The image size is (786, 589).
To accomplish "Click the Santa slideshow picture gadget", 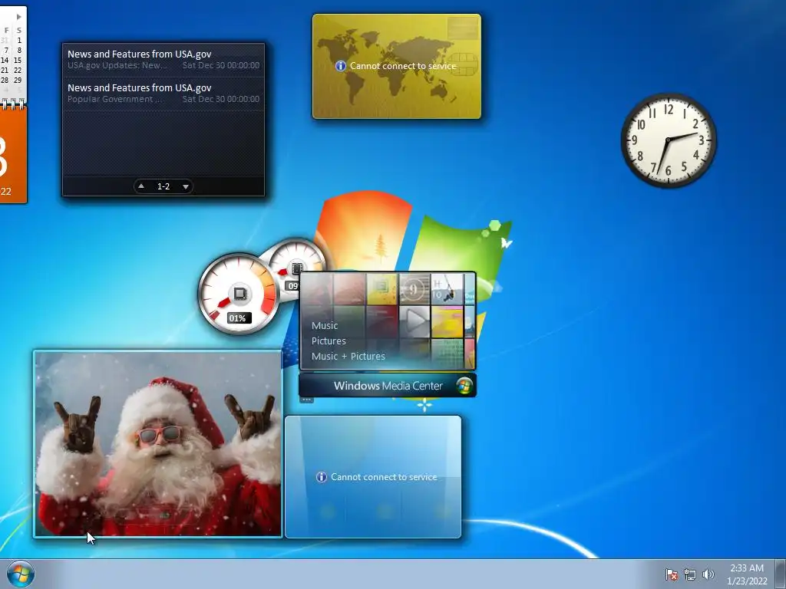I will point(158,444).
